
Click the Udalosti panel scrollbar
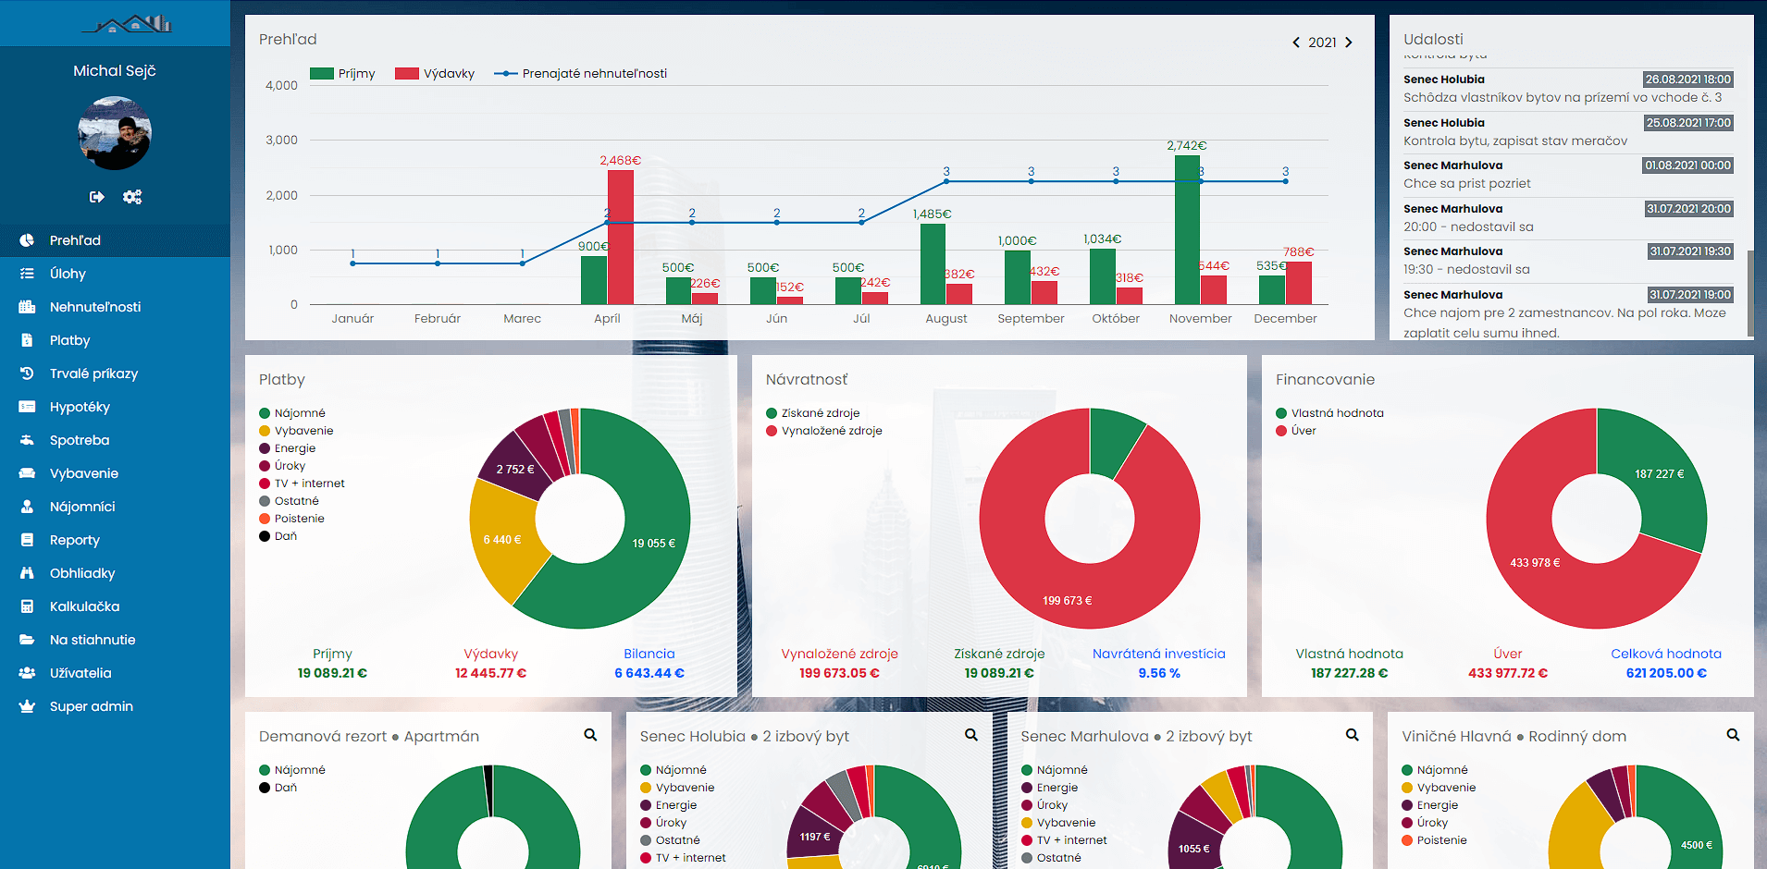point(1749,292)
